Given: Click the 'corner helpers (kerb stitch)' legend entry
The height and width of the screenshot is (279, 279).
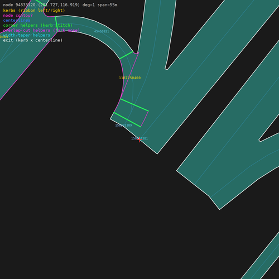Looking at the screenshot, I should point(38,25).
